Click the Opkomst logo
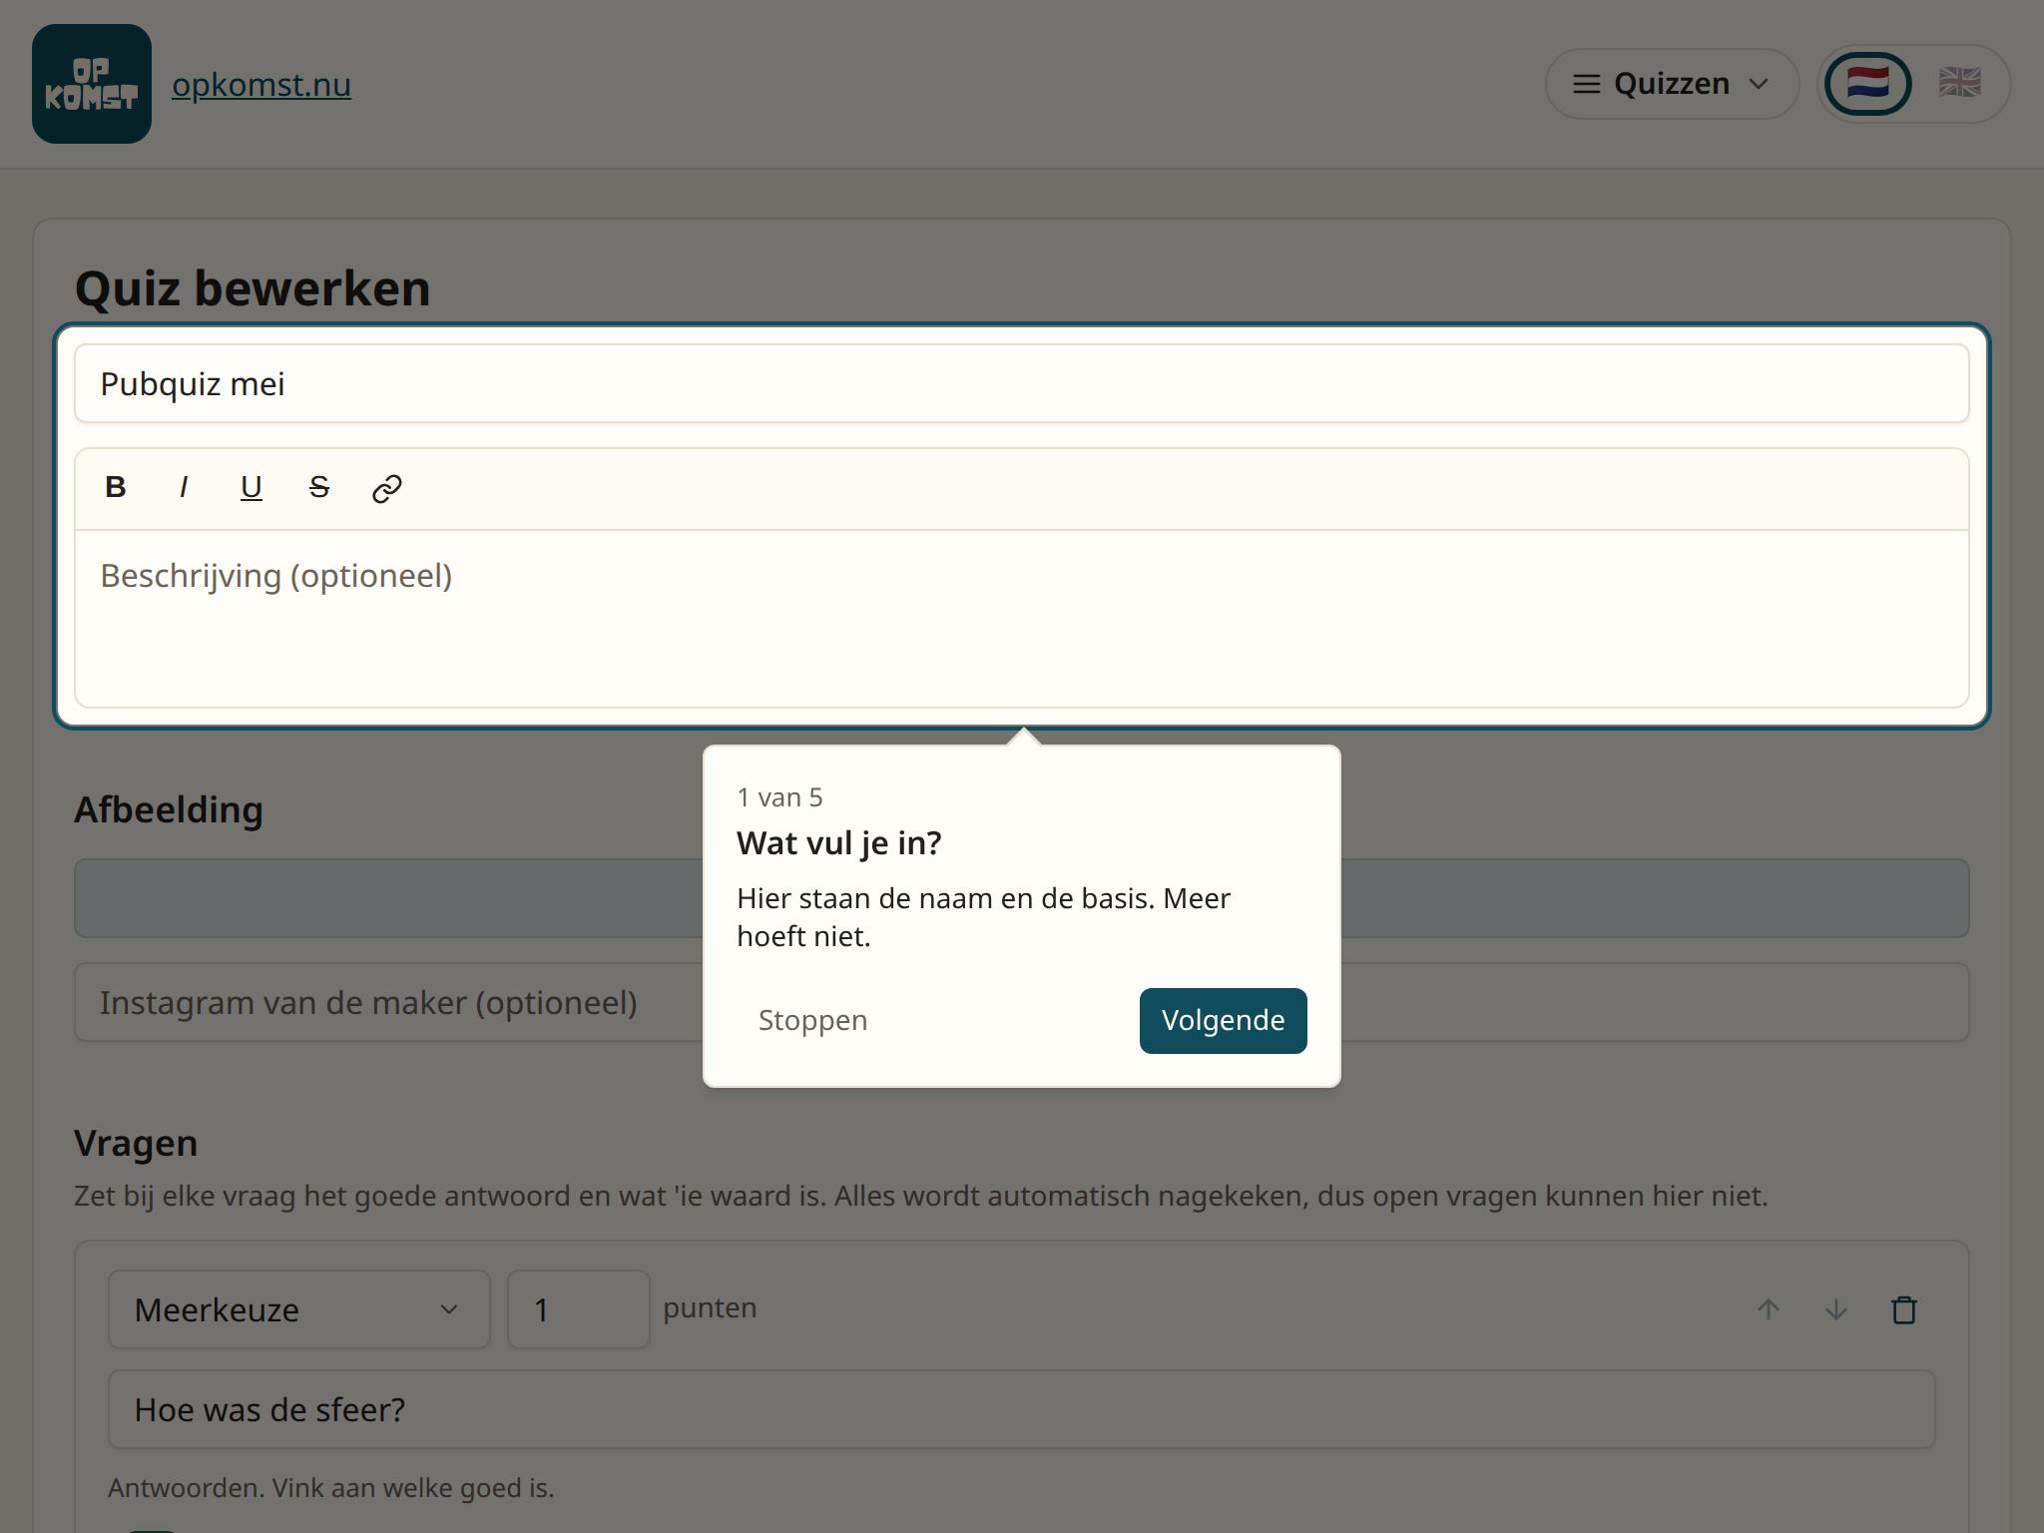 92,84
